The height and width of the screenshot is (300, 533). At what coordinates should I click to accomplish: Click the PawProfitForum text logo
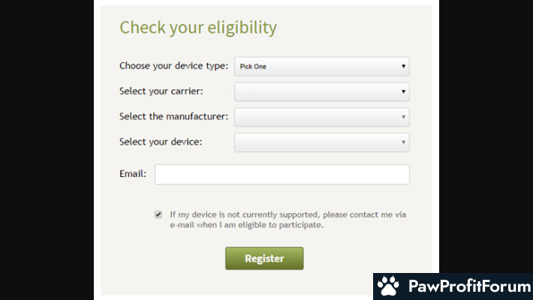pos(469,286)
